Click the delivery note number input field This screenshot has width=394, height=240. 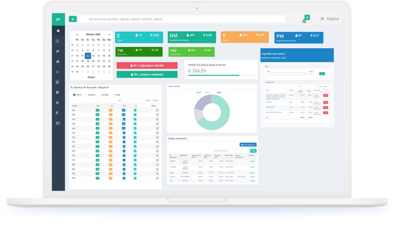231,151
